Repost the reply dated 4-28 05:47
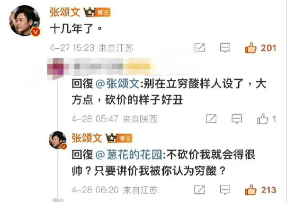Screen dimensions: 288x202 tap(211, 119)
